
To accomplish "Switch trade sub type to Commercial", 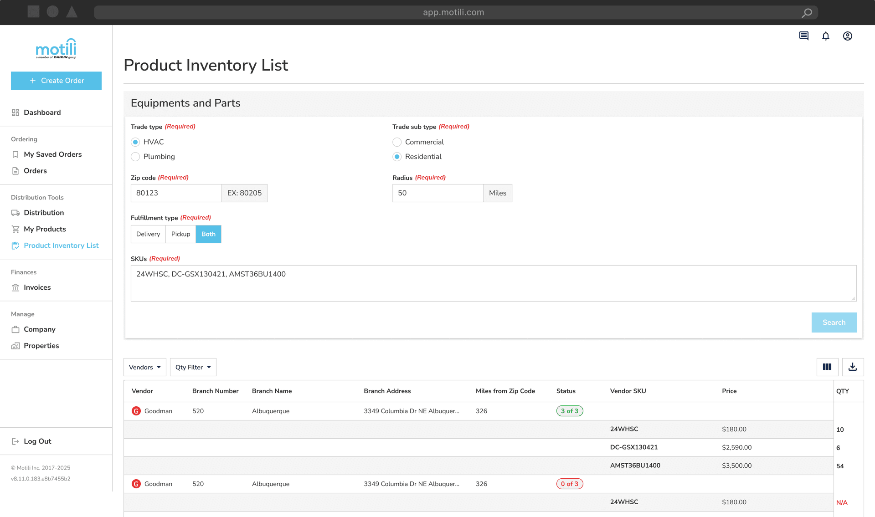I will 397,142.
